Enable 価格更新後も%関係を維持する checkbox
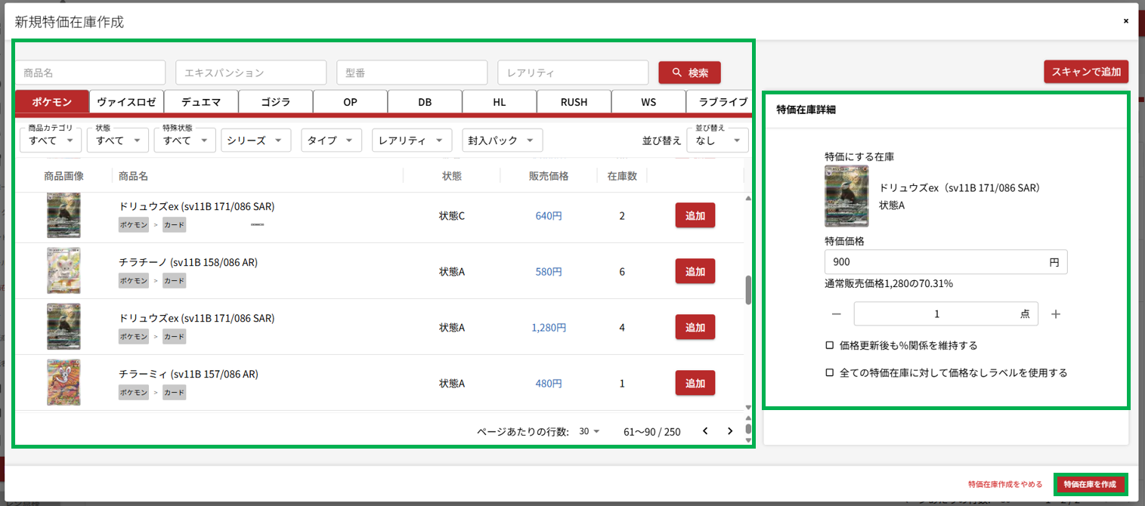Viewport: 1145px width, 506px height. [x=830, y=345]
